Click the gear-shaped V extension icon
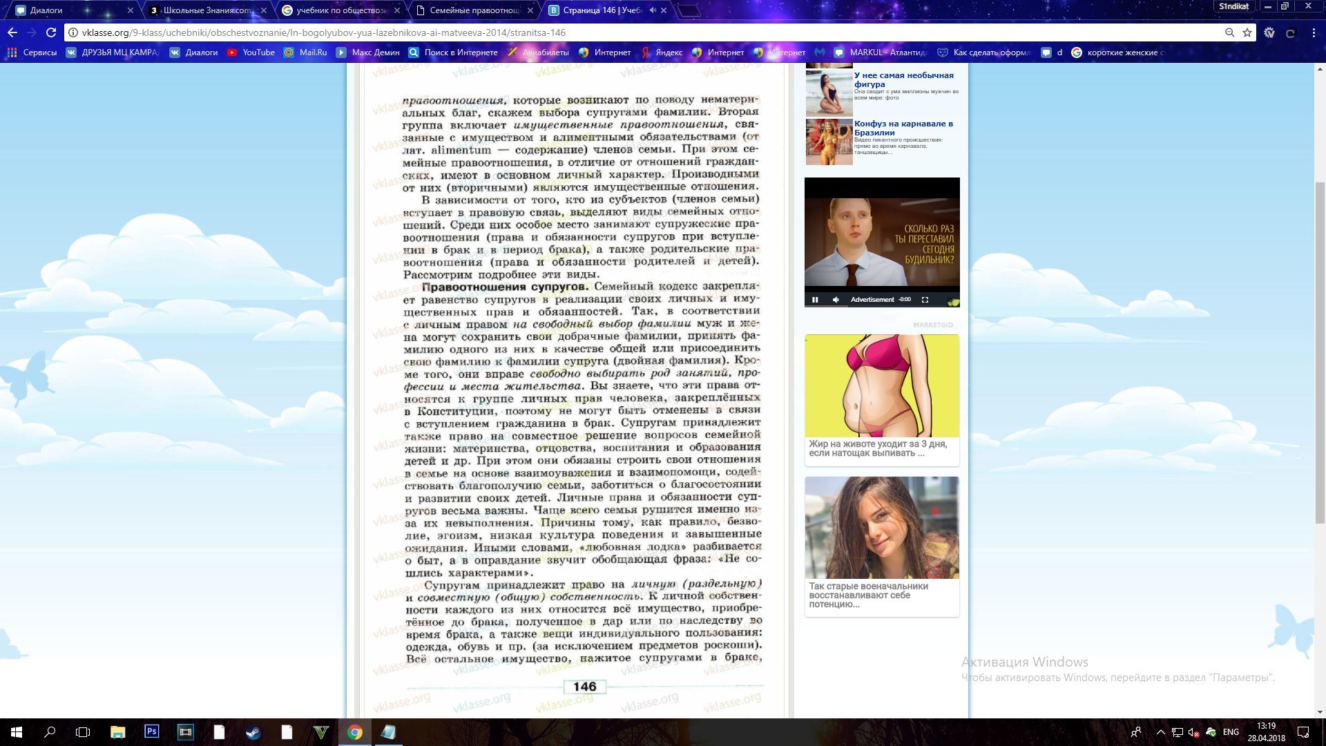The height and width of the screenshot is (746, 1326). [x=1269, y=32]
